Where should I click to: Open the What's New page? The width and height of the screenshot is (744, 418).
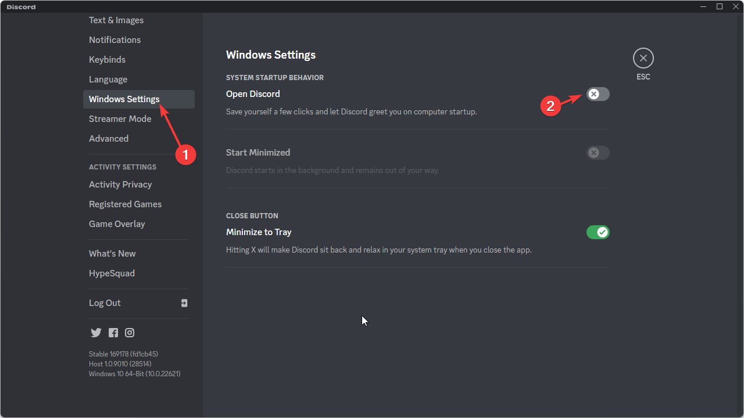click(x=112, y=253)
